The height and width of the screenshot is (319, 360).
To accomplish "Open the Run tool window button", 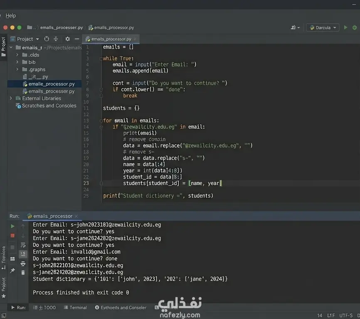I will point(18,307).
